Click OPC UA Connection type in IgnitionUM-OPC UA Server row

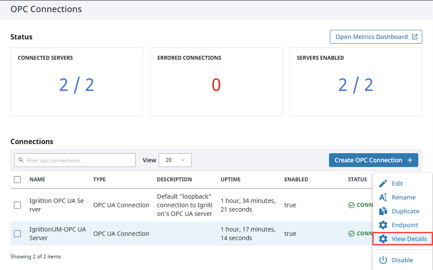coord(121,234)
